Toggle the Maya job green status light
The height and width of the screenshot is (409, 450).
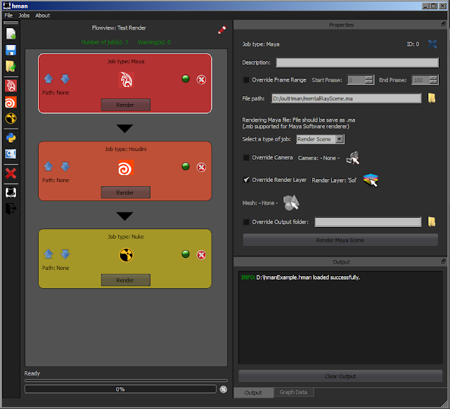click(x=186, y=79)
